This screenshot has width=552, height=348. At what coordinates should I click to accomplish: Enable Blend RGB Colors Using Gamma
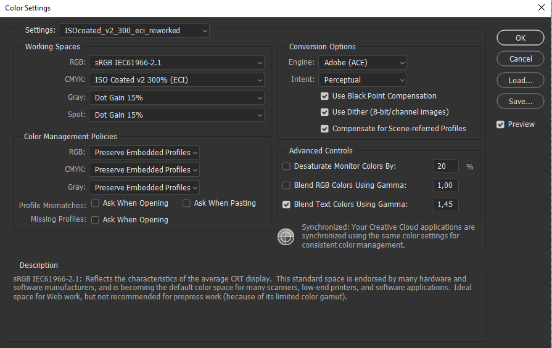tap(286, 185)
